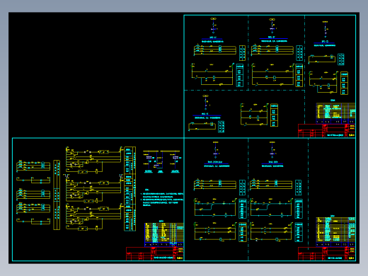Pick the second feeder symbol in lower-right sheet
Image resolution: width=368 pixels, height=276 pixels.
[272, 150]
